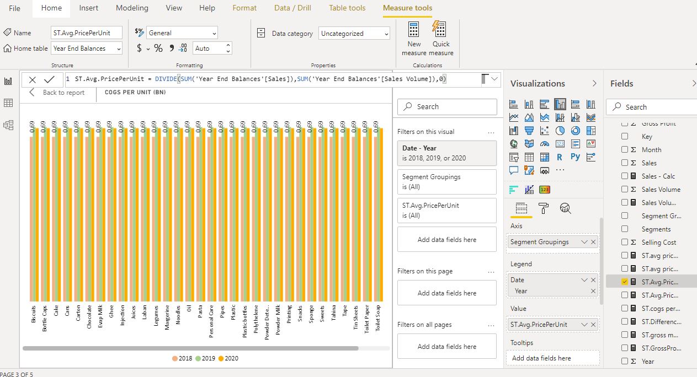Viewport: 697px width, 377px height.
Task: Select the KPI visual
Action: tap(591, 144)
